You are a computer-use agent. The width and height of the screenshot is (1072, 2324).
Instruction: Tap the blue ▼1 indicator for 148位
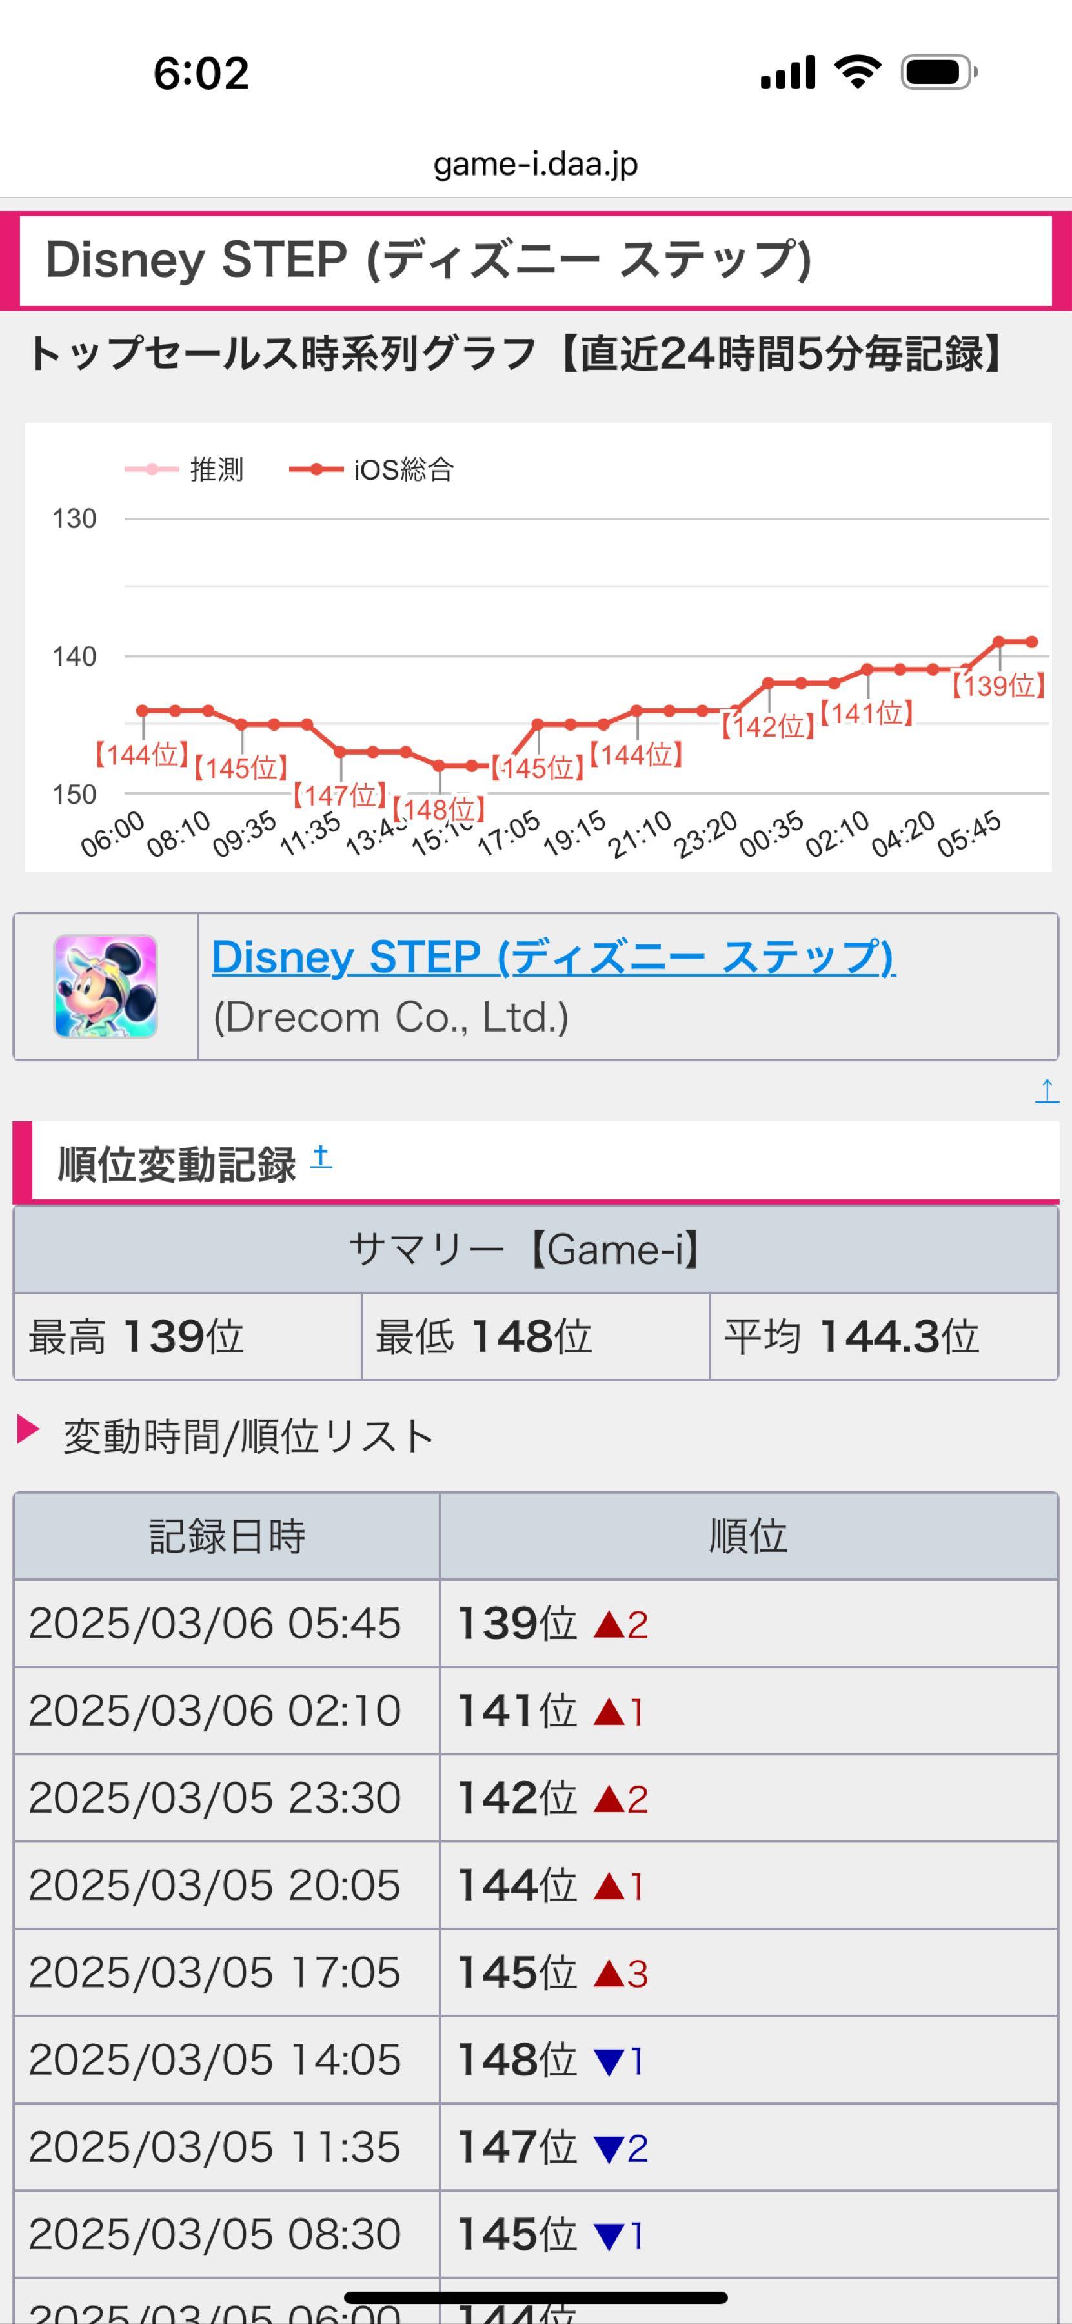pyautogui.click(x=618, y=2061)
